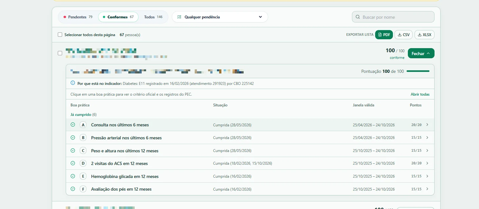Click the green check icon for Consulta row
The width and height of the screenshot is (479, 209).
pos(73,124)
